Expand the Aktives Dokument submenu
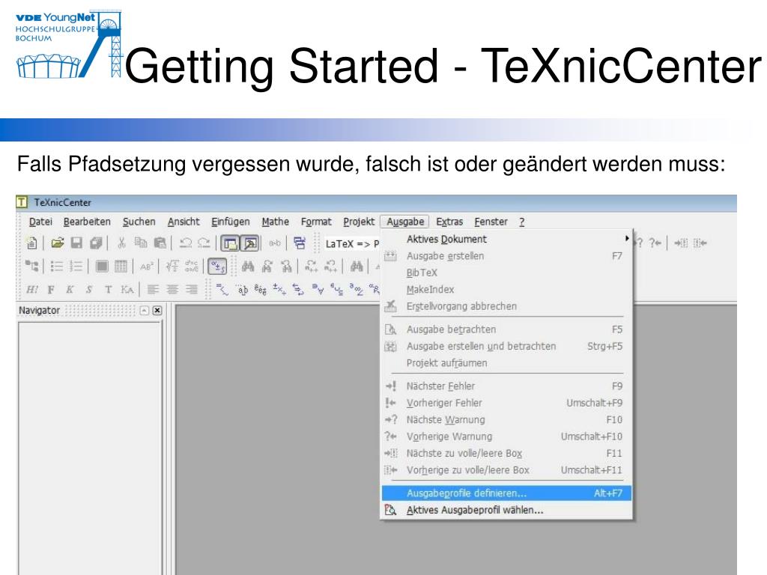This screenshot has width=767, height=575. (x=507, y=239)
